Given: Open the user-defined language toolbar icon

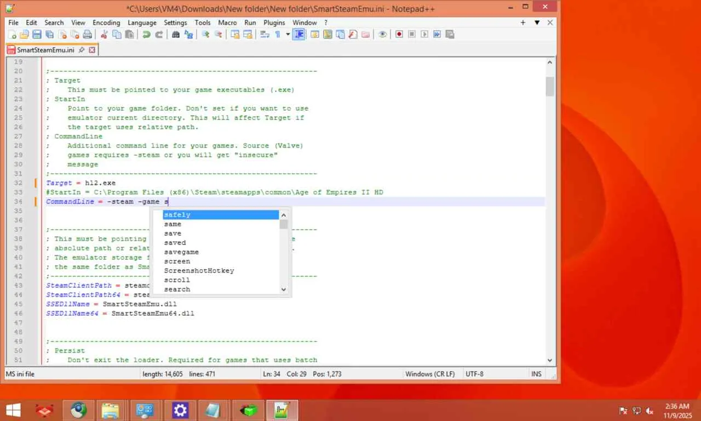Looking at the screenshot, I should (315, 34).
